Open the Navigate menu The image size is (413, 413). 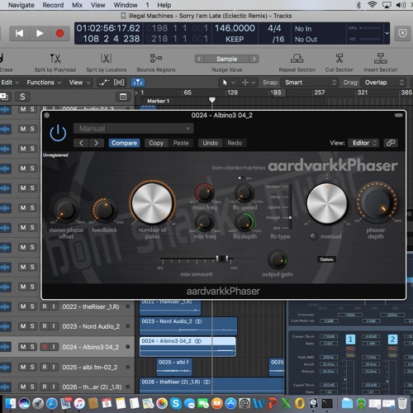point(21,5)
